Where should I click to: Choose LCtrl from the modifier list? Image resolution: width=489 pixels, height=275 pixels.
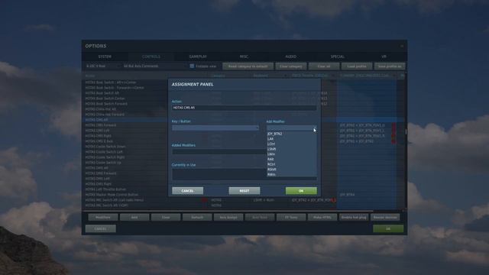[292, 144]
